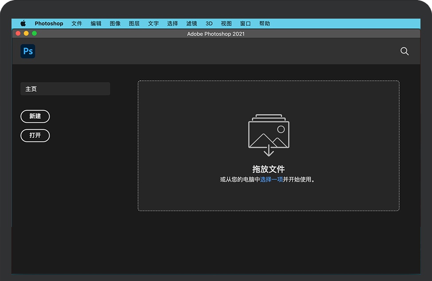The width and height of the screenshot is (432, 281).
Task: Follow the 选择一项 link
Action: coord(271,180)
